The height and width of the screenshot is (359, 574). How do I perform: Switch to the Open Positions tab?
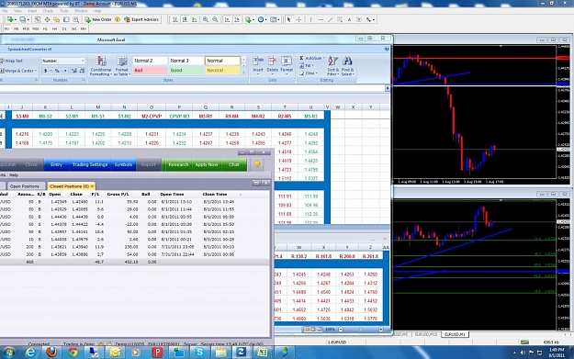25,186
